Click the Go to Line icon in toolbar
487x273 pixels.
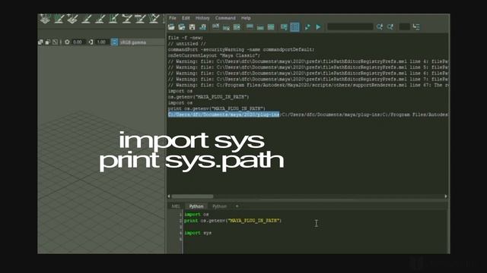[x=416, y=27]
